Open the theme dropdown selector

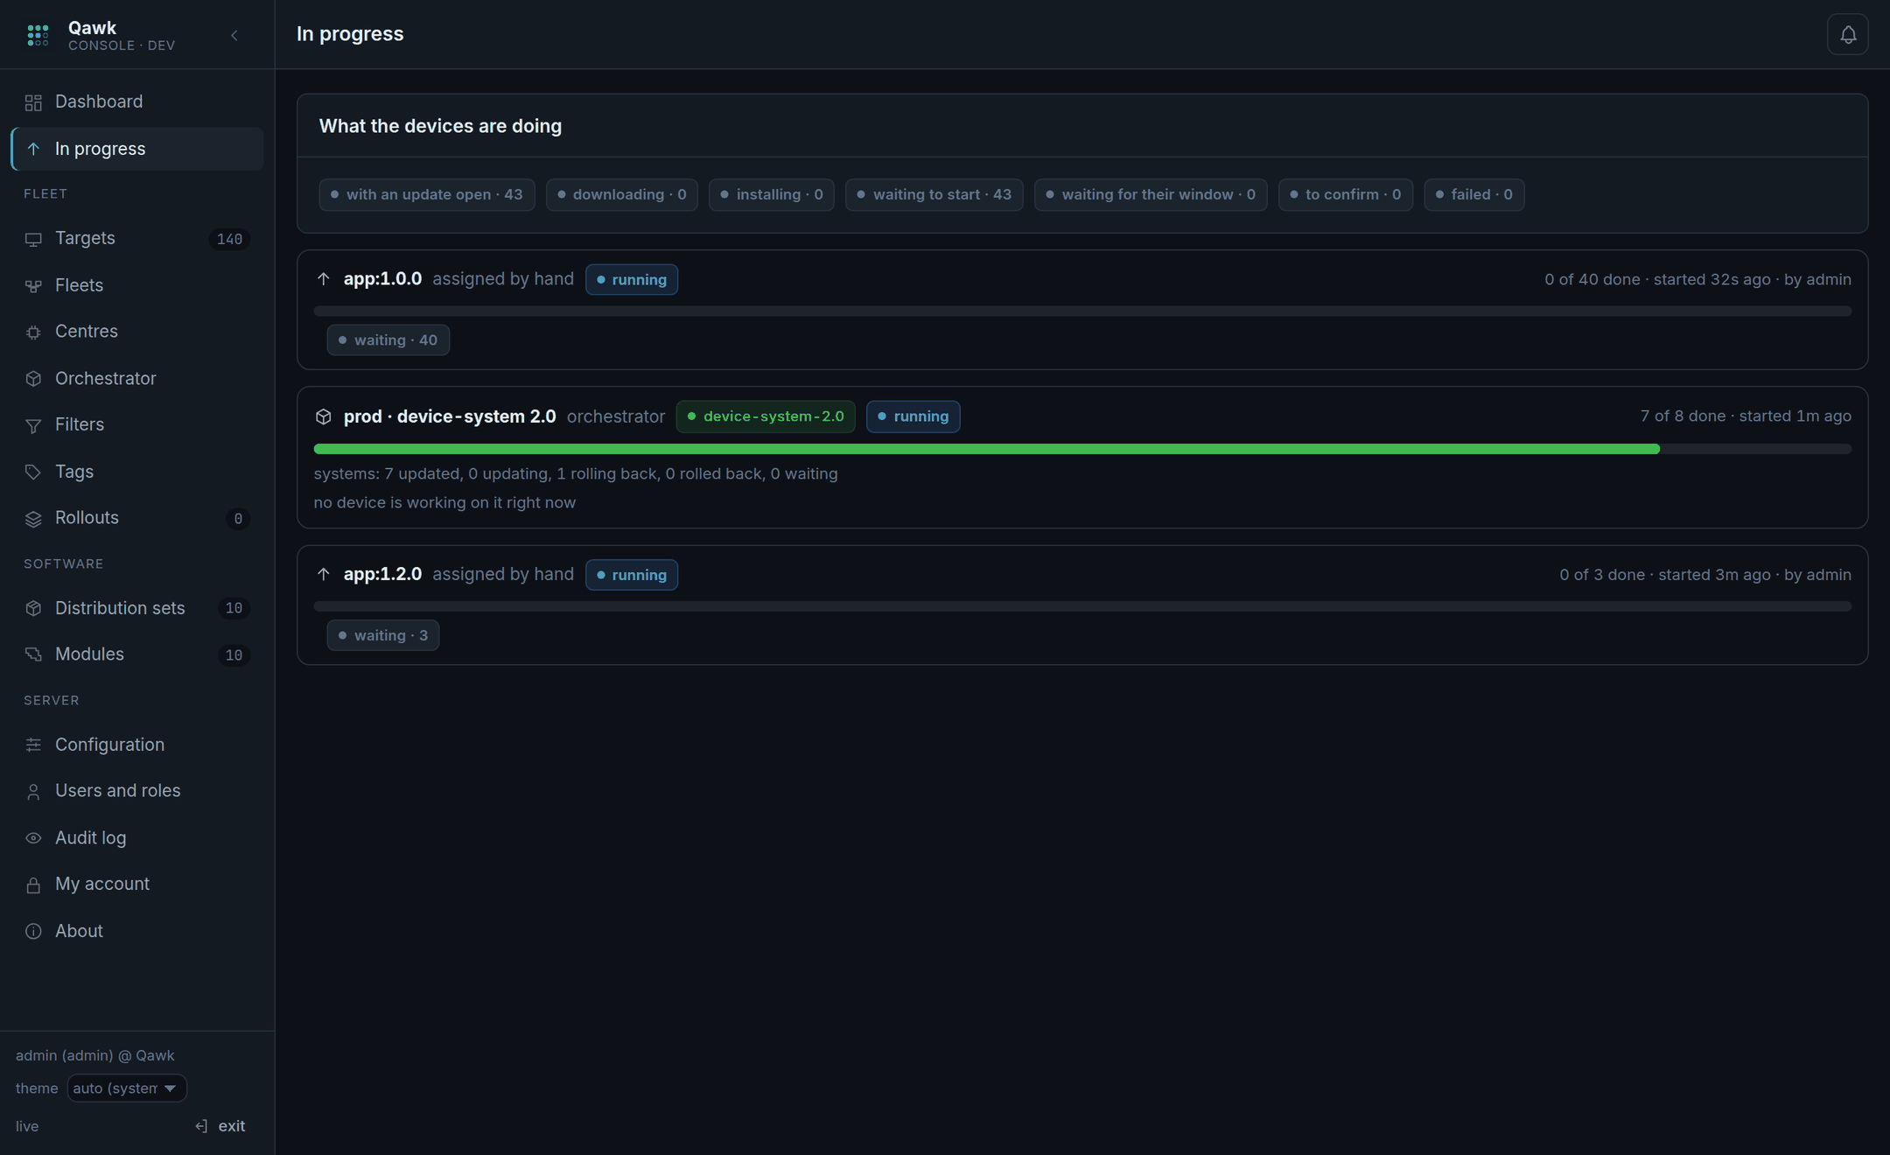click(126, 1088)
